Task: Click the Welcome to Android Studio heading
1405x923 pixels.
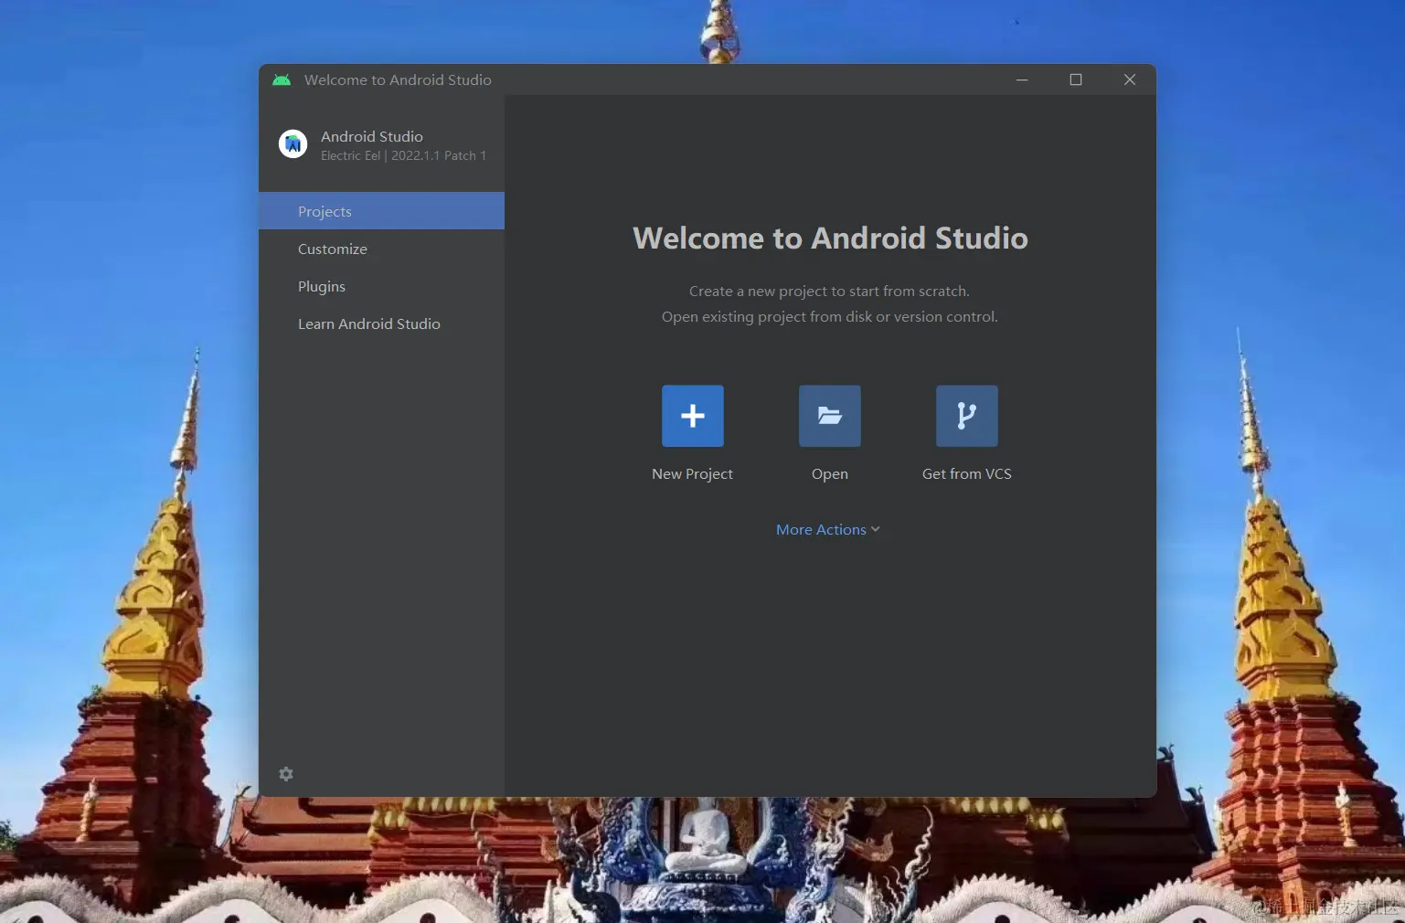Action: 830,238
